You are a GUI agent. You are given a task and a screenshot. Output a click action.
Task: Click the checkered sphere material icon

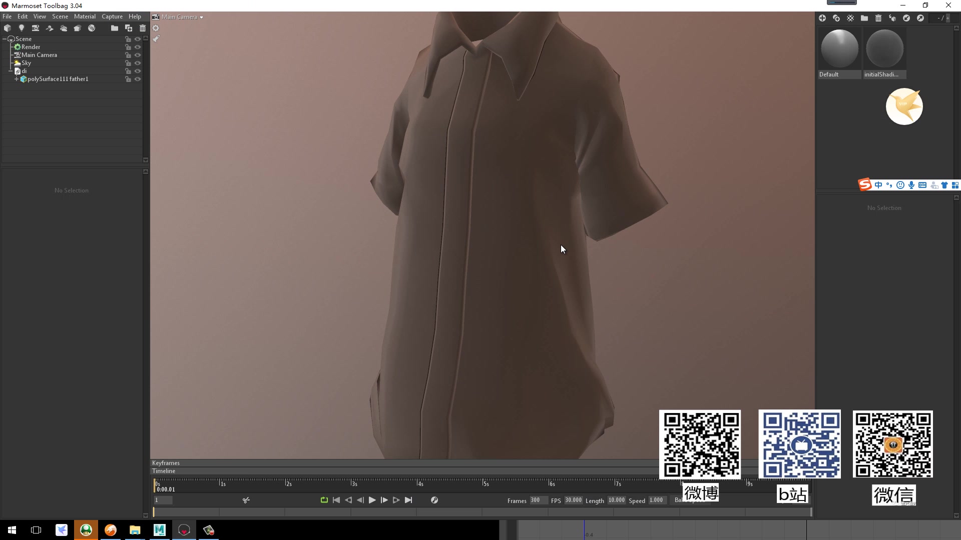pos(850,18)
